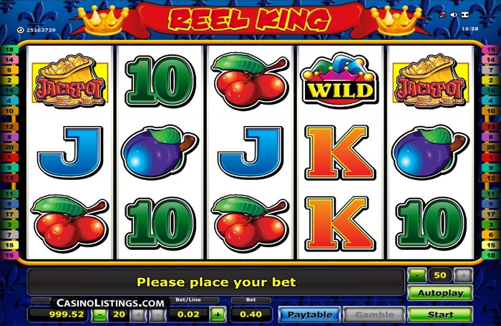Image resolution: width=501 pixels, height=326 pixels.
Task: Mute the game sound speaker icon
Action: tap(454, 15)
